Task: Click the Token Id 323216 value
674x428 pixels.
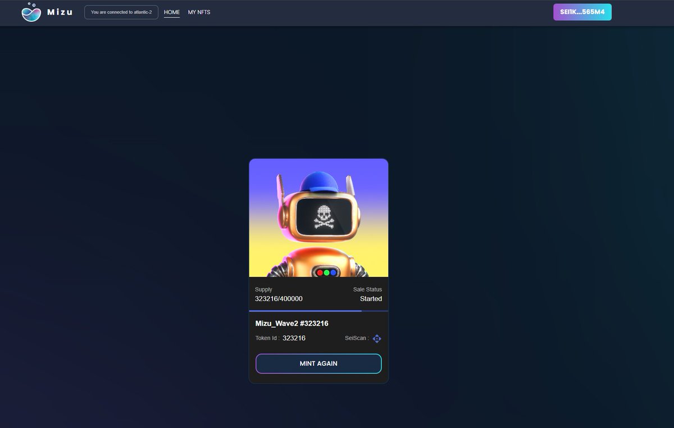Action: (294, 338)
